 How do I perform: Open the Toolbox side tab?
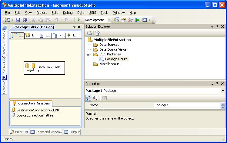pyautogui.click(x=4, y=65)
